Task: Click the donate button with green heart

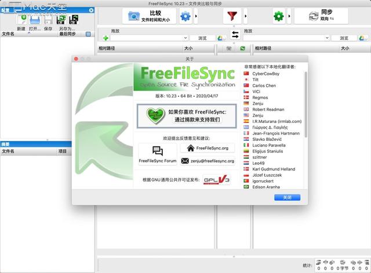Action: click(187, 116)
